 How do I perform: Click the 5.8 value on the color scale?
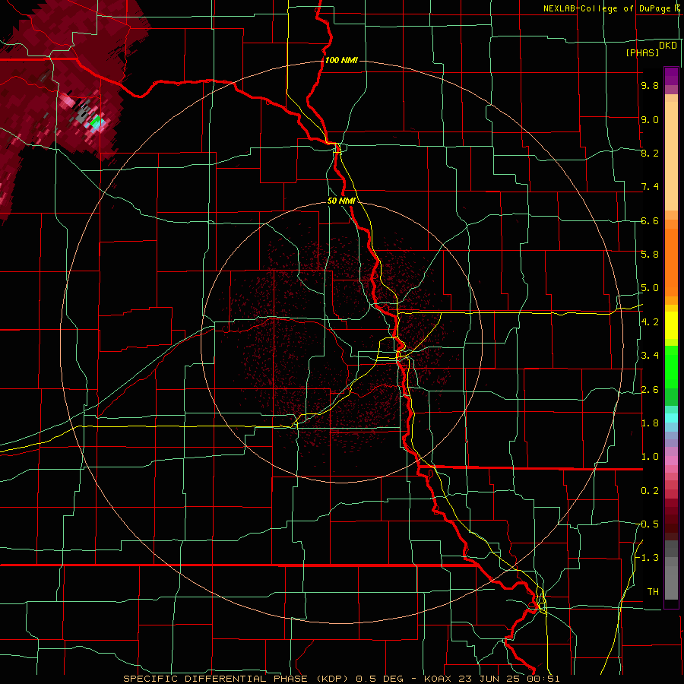[650, 255]
